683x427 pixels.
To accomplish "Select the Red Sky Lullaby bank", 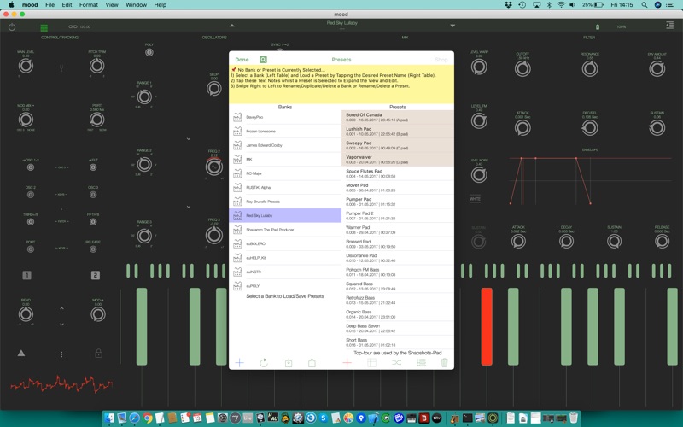I will 285,215.
